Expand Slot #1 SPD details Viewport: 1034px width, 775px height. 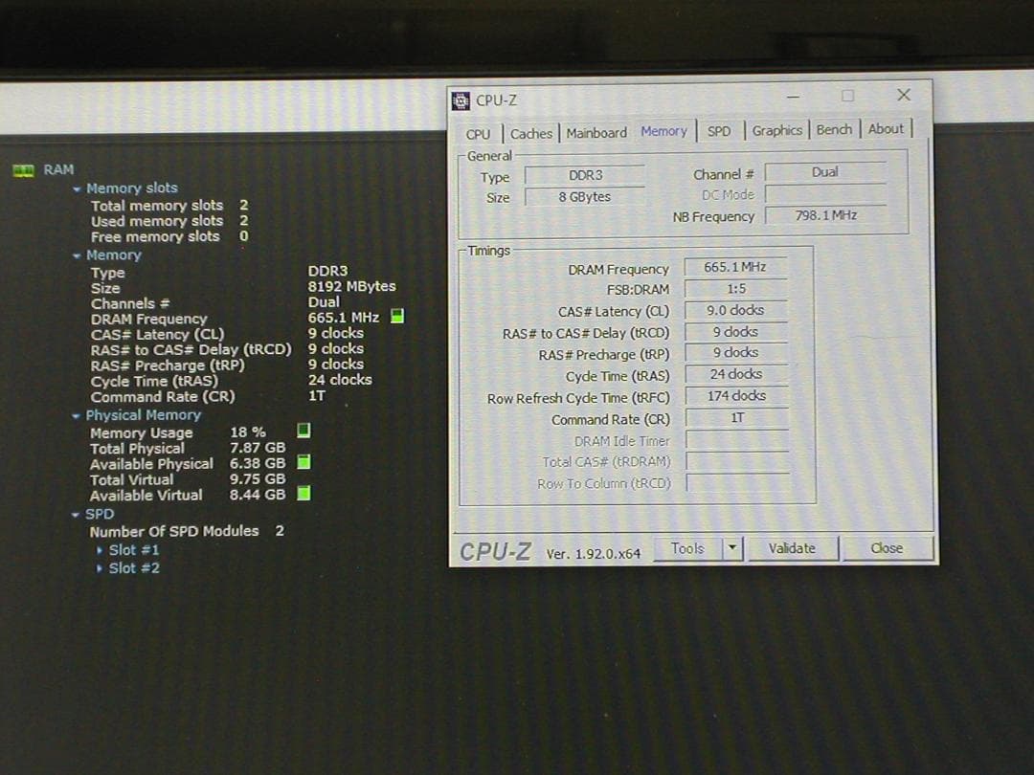tap(100, 550)
